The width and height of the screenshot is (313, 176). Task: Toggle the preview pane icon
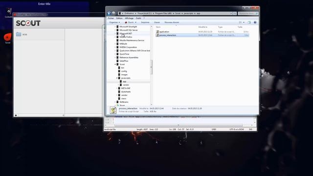(x=249, y=22)
